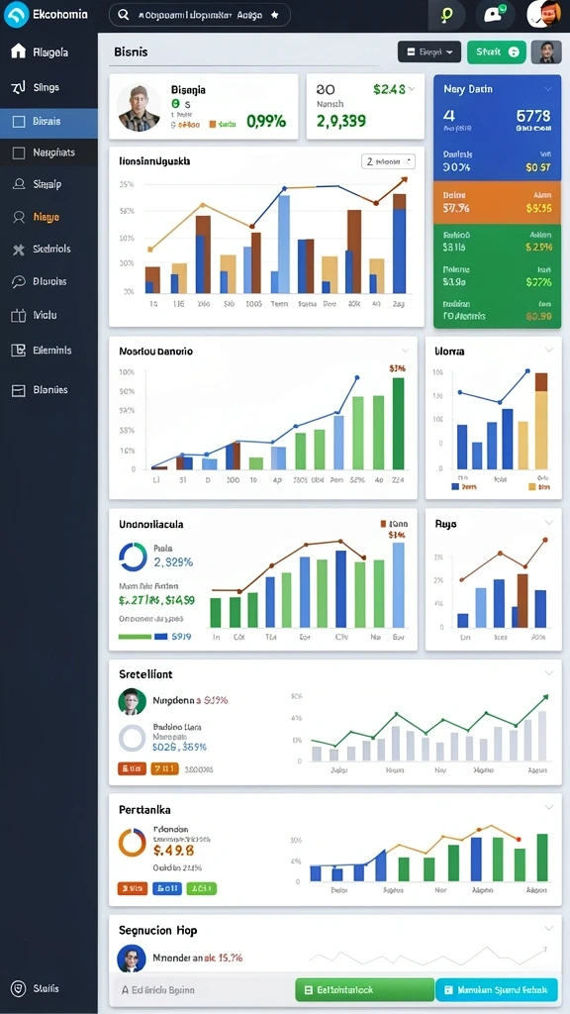Click the search field in top bar
570x1014 pixels.
[x=199, y=15]
